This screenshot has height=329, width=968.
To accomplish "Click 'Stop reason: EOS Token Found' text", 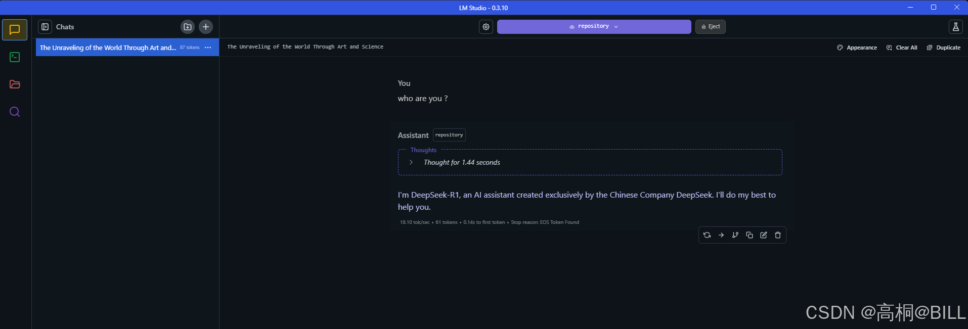I will pyautogui.click(x=545, y=222).
